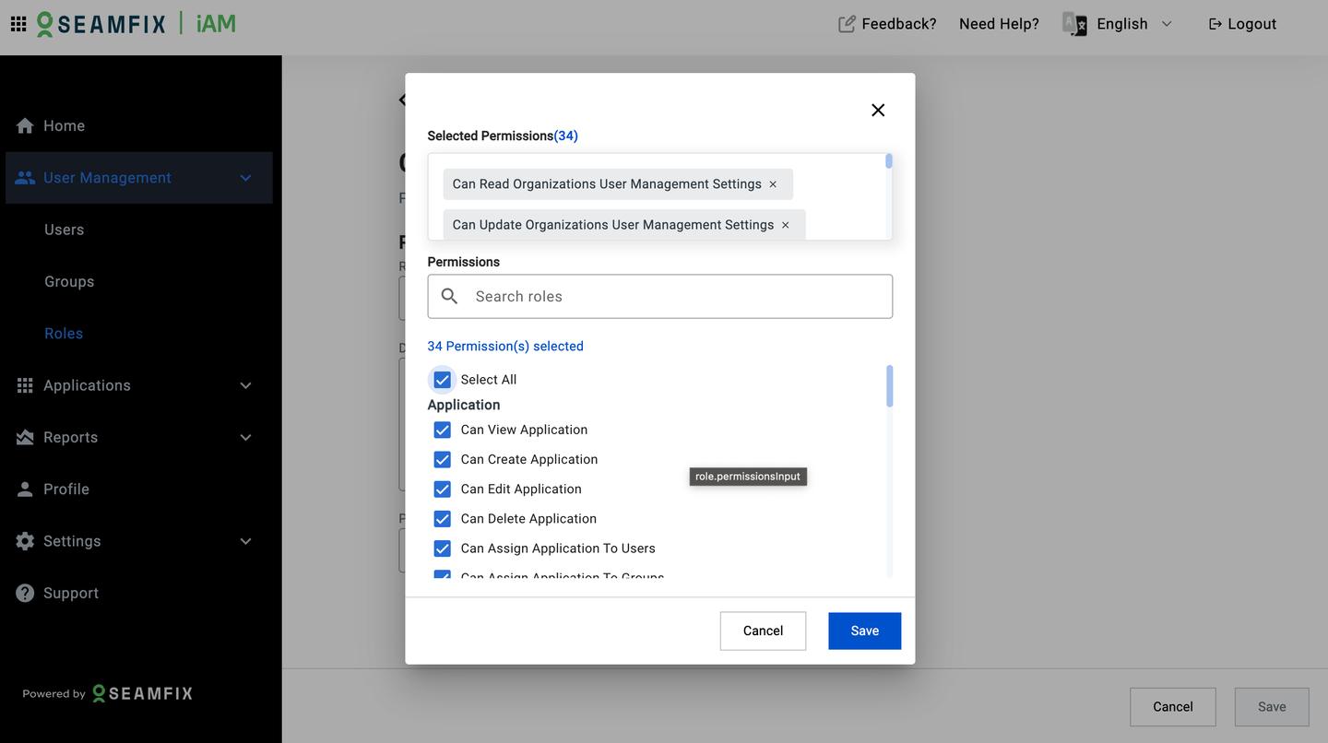Uncheck Can Edit Application

[443, 489]
